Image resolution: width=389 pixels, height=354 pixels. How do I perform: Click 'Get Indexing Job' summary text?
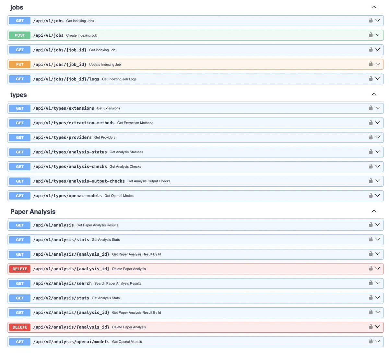[102, 50]
